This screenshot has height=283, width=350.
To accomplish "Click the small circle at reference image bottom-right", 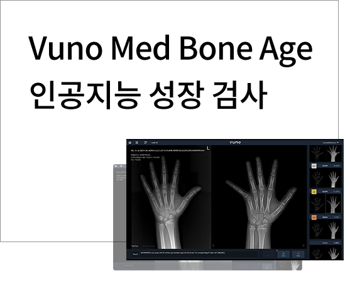I will click(x=304, y=245).
